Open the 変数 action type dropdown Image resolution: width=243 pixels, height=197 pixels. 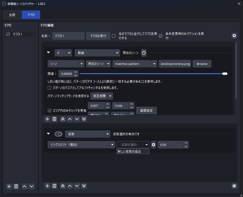(87, 134)
